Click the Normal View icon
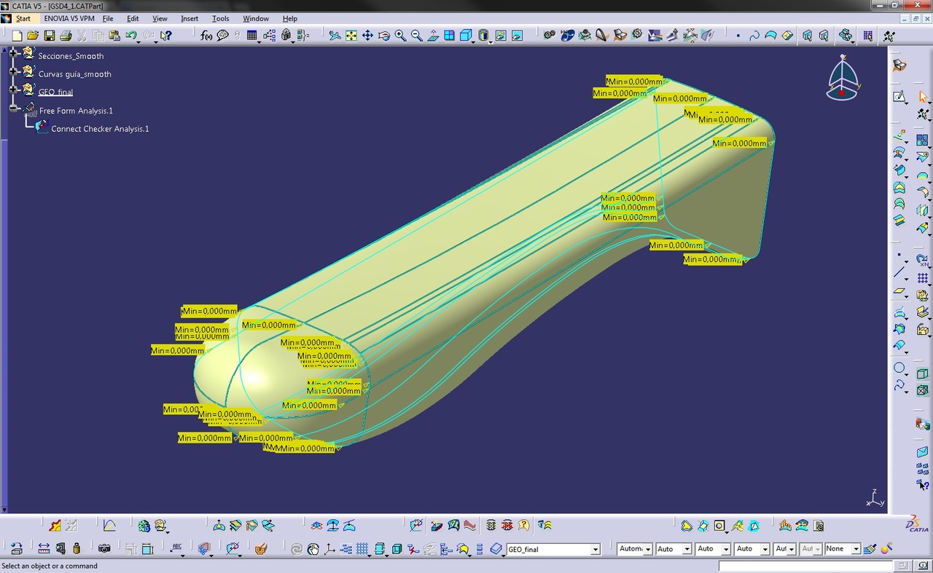The image size is (933, 573). click(433, 35)
